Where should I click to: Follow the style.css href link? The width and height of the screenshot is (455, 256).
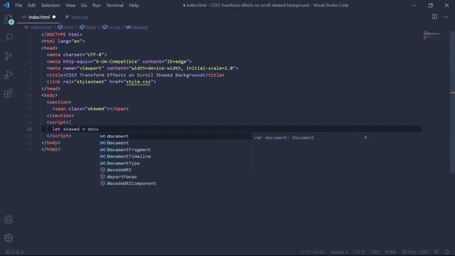(138, 82)
